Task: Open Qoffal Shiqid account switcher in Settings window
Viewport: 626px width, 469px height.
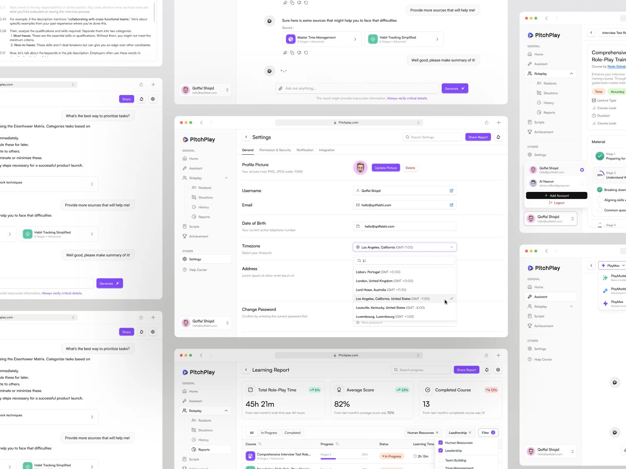Action: tap(206, 323)
